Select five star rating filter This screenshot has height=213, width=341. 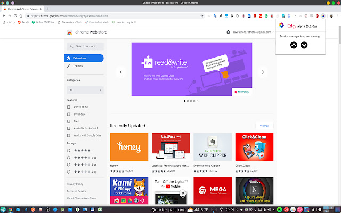tap(69, 150)
